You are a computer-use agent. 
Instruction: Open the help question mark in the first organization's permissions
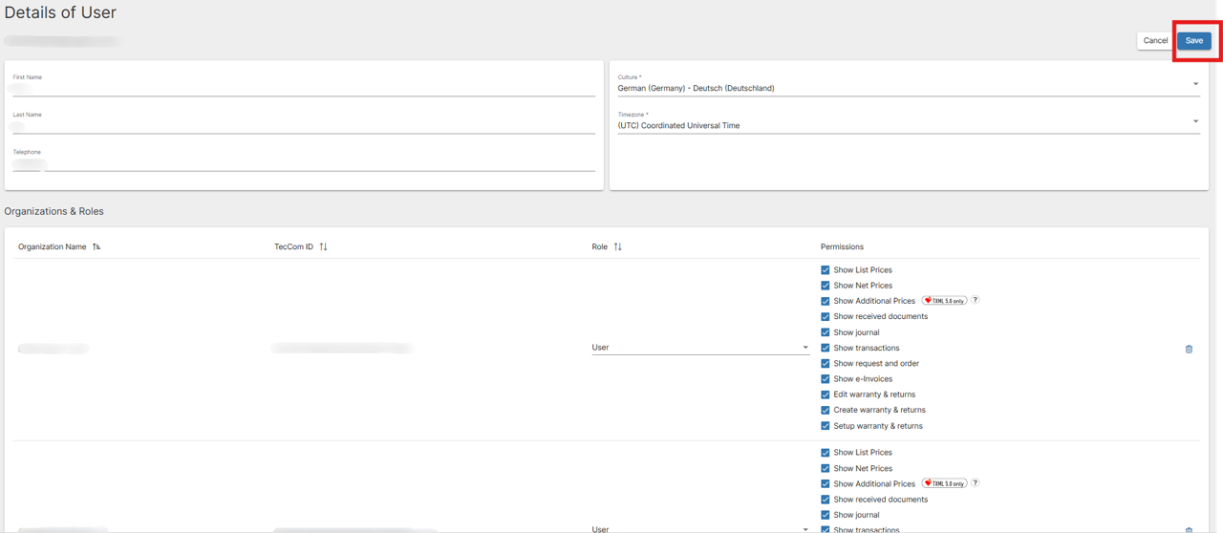click(975, 300)
